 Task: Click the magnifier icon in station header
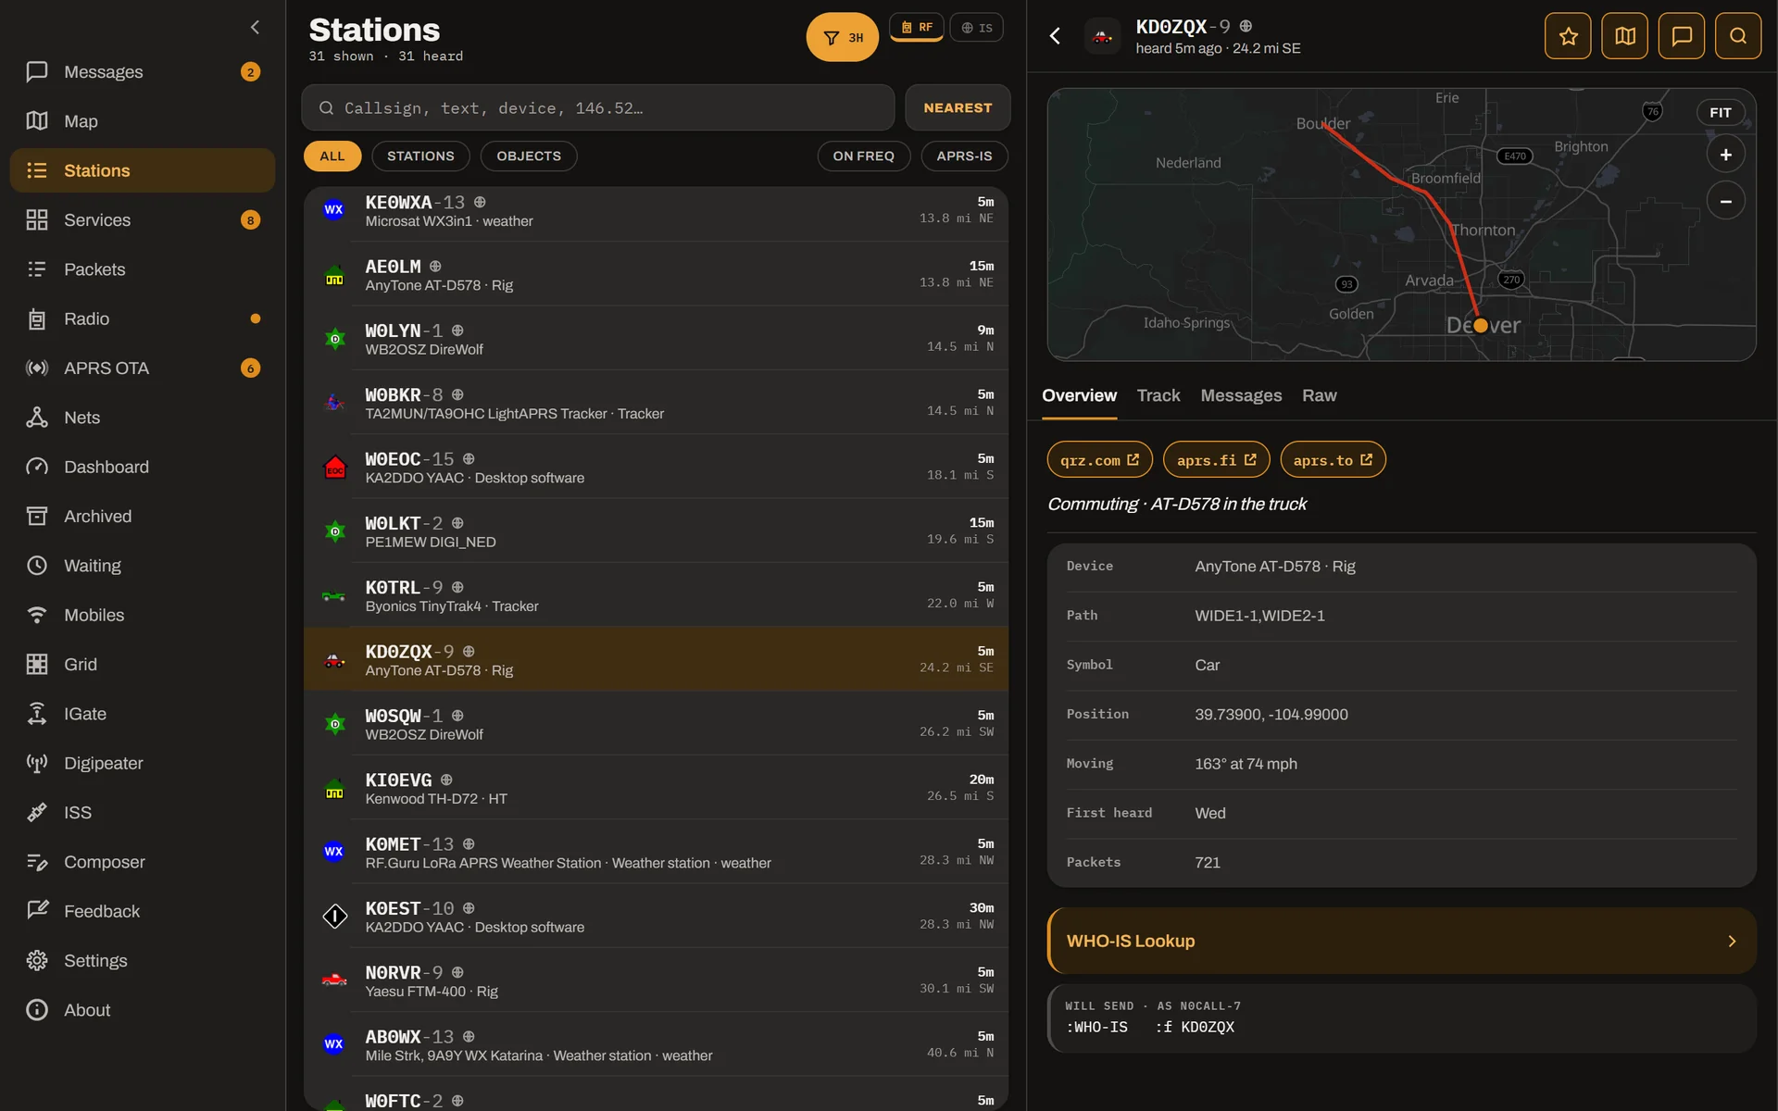pyautogui.click(x=1738, y=36)
